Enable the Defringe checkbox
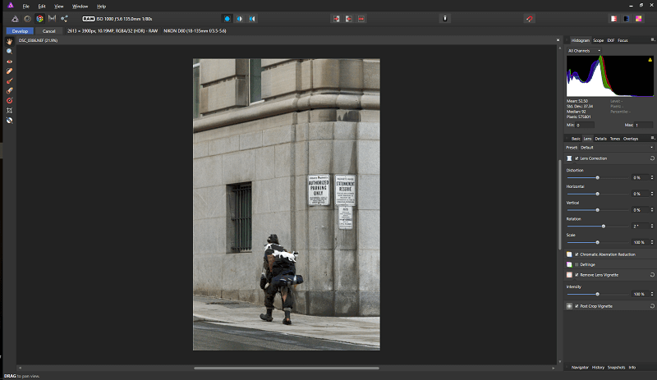This screenshot has width=657, height=380. (577, 265)
